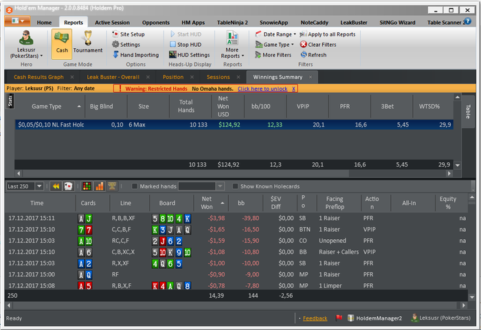481x330 pixels.
Task: Select the hand with line RC,C,F
Action: click(x=236, y=241)
